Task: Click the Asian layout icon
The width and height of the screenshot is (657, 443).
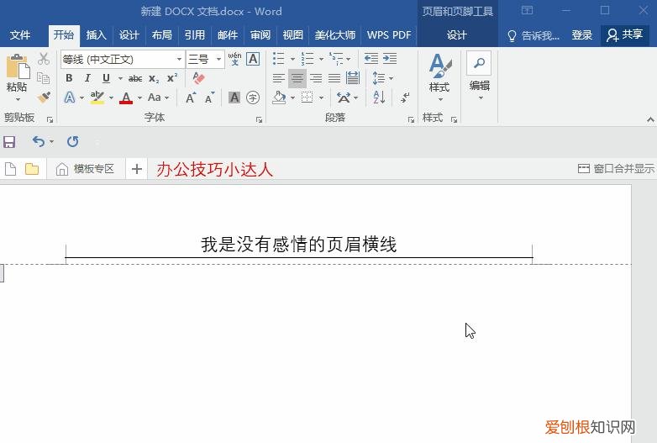Action: click(344, 98)
